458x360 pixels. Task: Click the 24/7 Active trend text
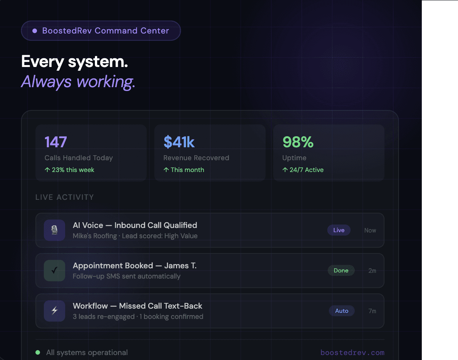[x=303, y=170]
